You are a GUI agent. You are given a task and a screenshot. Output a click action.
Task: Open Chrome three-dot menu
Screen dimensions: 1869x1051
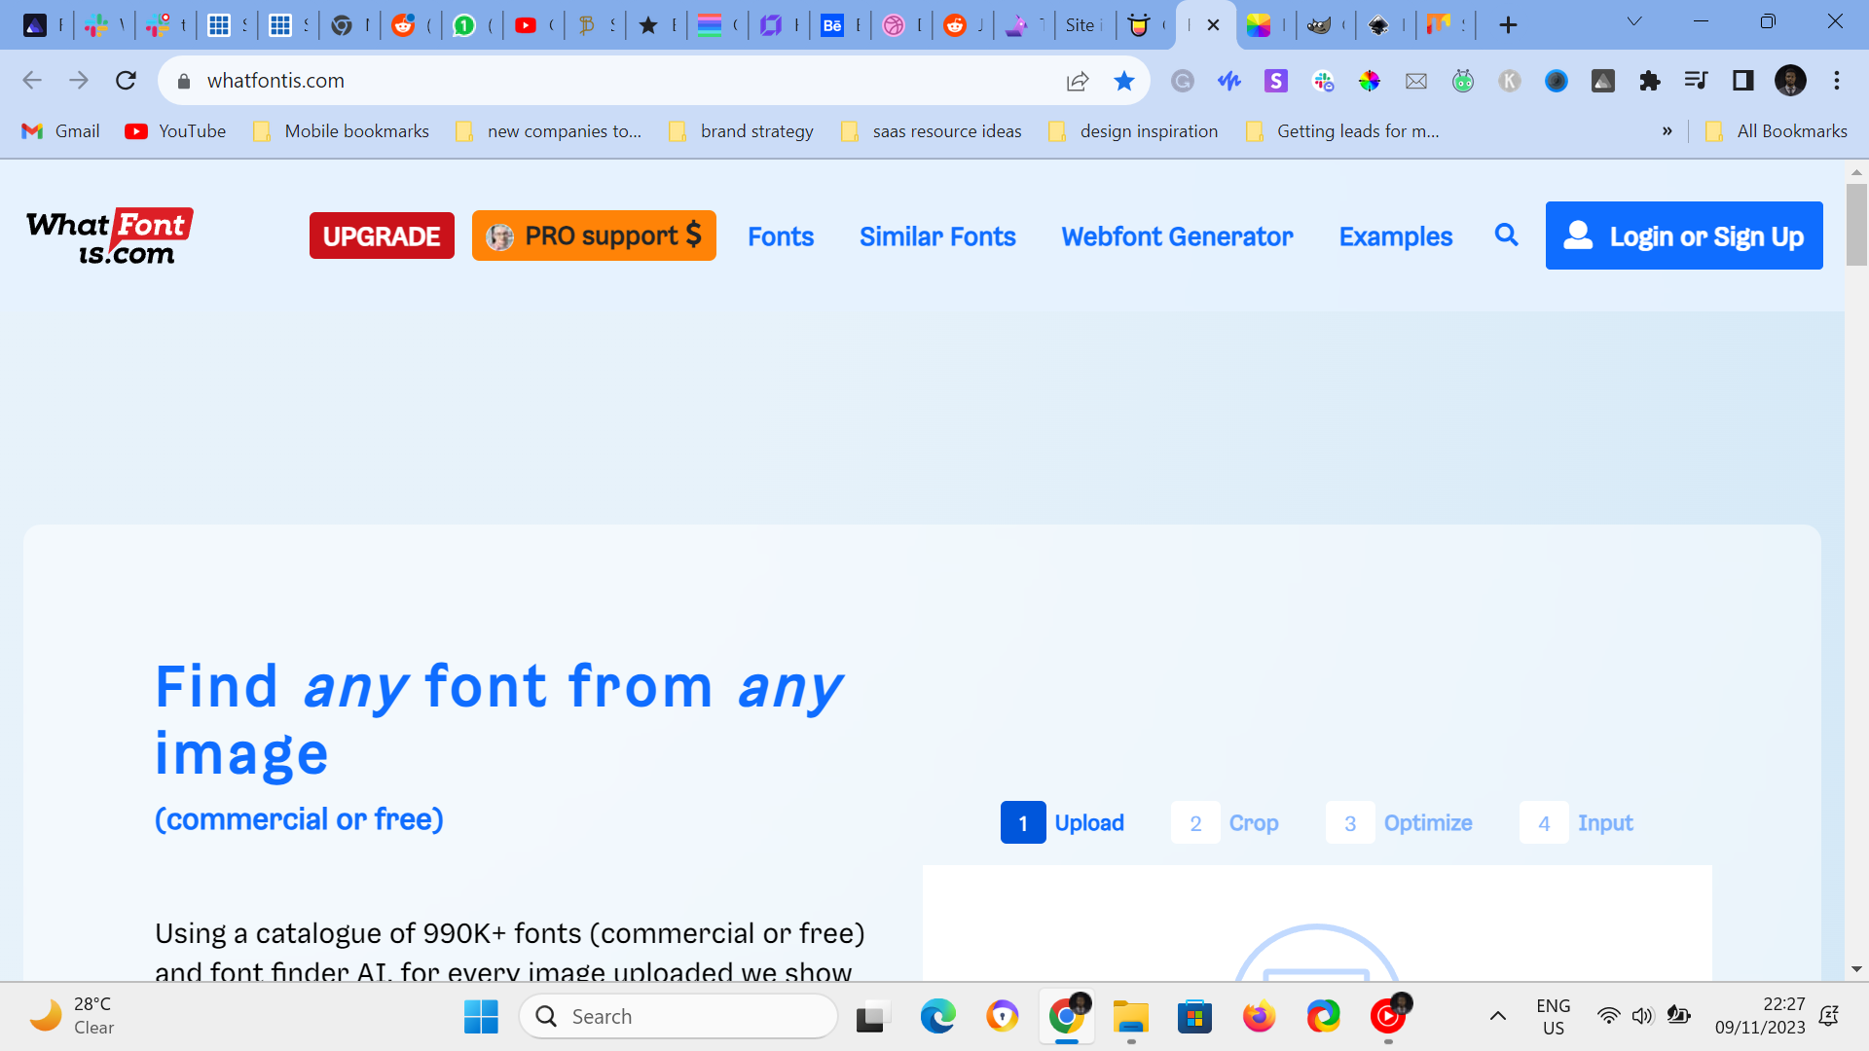click(1836, 81)
